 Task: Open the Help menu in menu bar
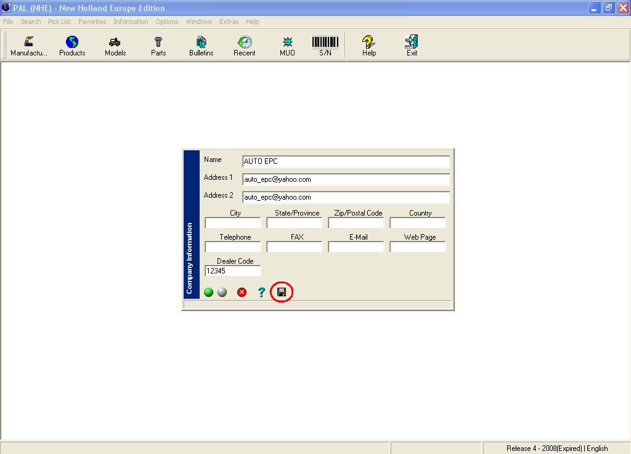coord(252,22)
